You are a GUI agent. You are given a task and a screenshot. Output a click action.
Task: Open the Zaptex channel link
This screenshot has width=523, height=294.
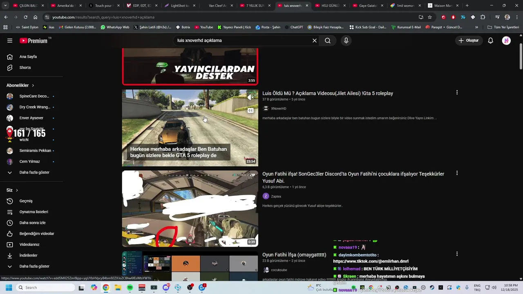(276, 196)
